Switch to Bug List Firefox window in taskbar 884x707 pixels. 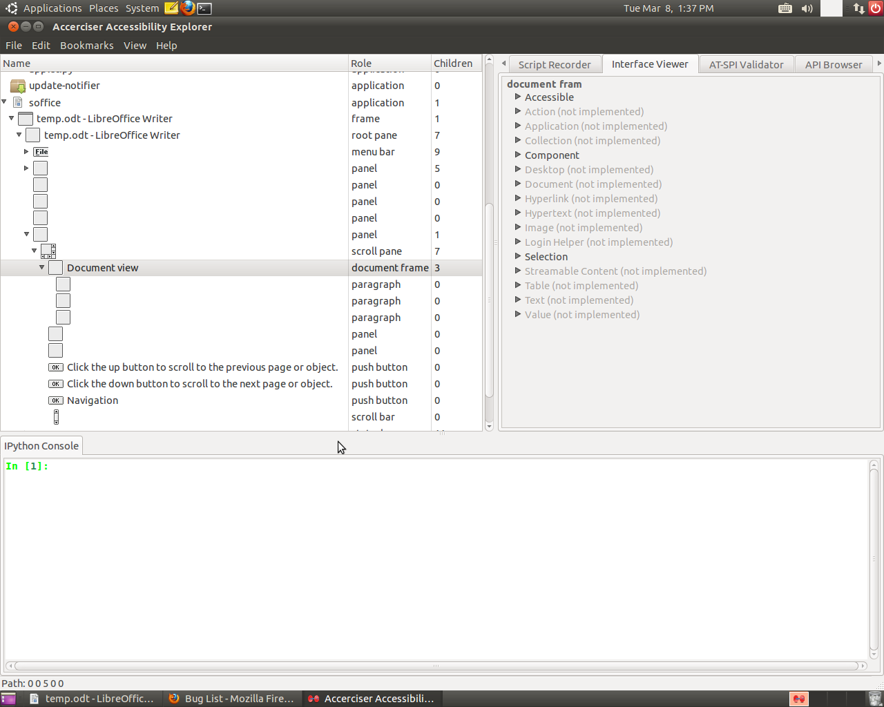coord(232,699)
